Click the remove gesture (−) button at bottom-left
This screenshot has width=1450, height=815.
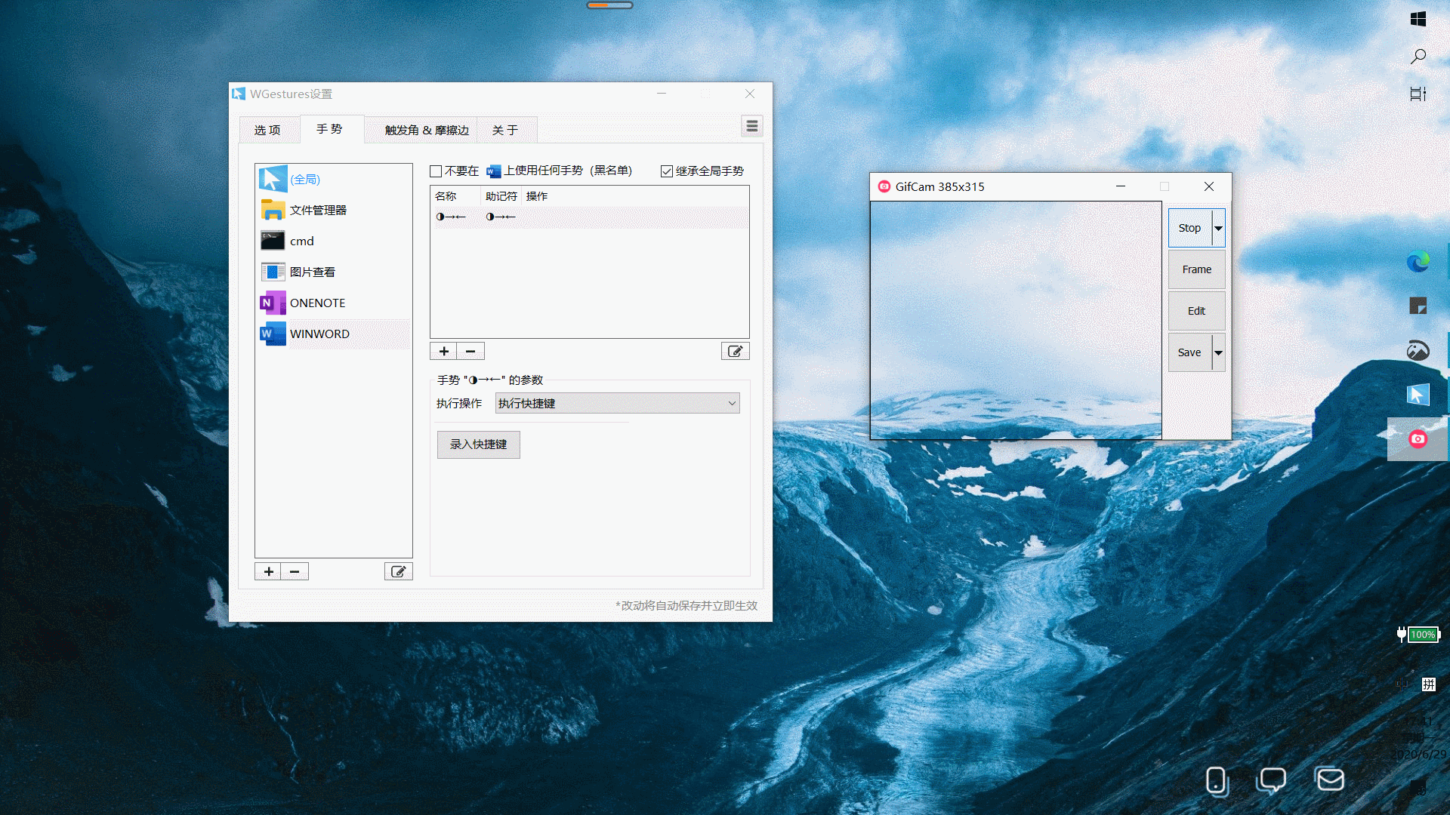[295, 571]
